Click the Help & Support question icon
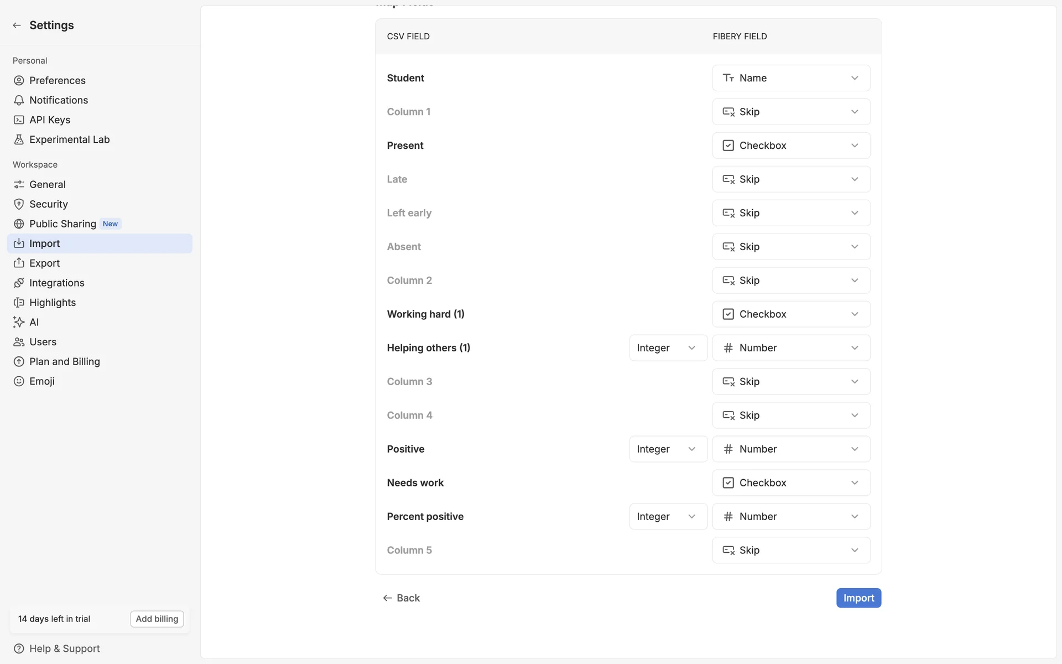Image resolution: width=1062 pixels, height=664 pixels. point(19,649)
